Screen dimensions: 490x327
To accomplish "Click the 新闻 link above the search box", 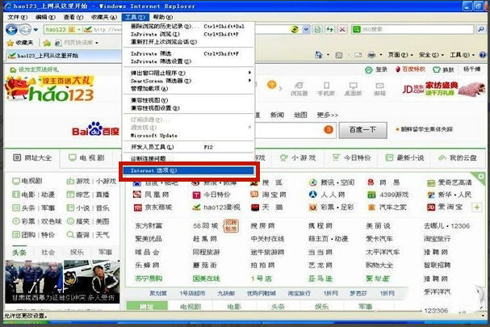I will (x=277, y=115).
